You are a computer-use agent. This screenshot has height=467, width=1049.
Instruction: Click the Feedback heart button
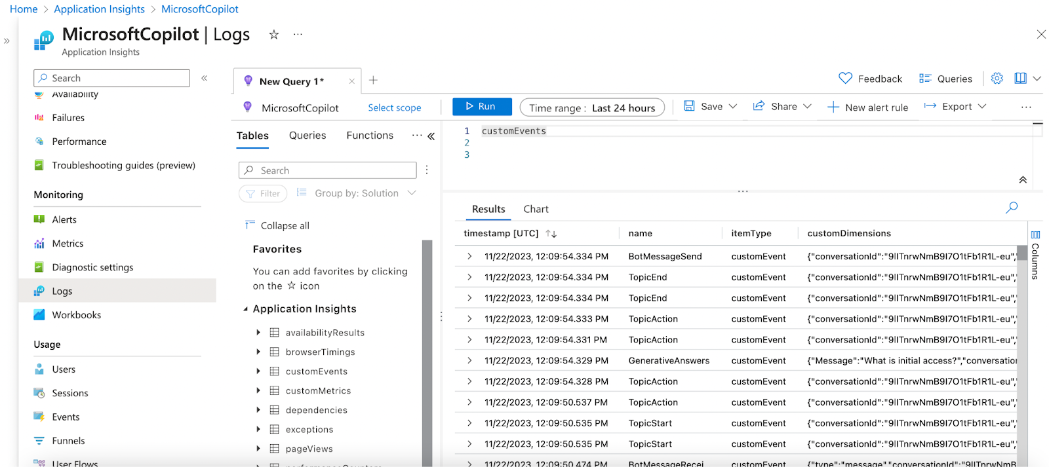[870, 79]
